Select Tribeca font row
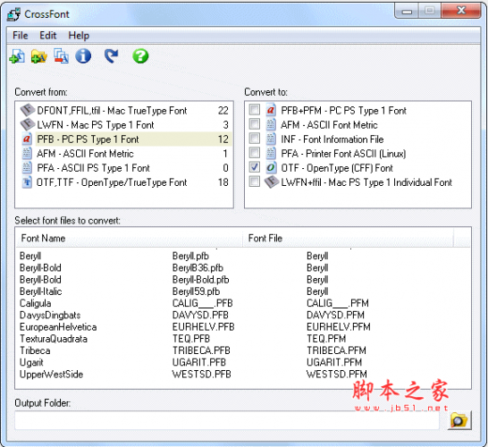Viewport: 488px width, 447px height. click(x=243, y=350)
